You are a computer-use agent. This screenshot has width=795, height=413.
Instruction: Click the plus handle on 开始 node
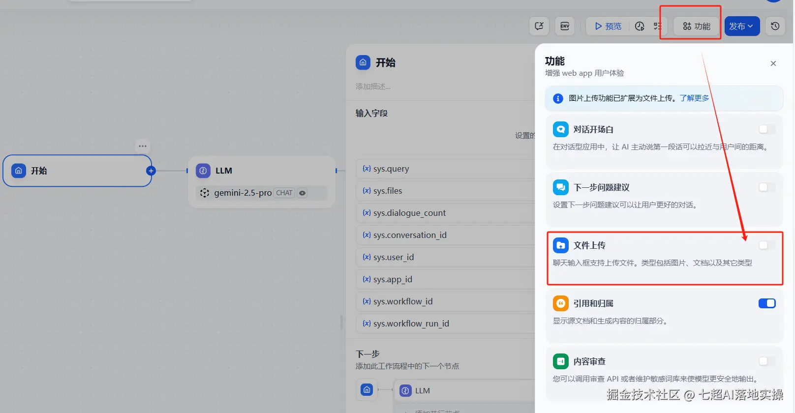[x=151, y=171]
